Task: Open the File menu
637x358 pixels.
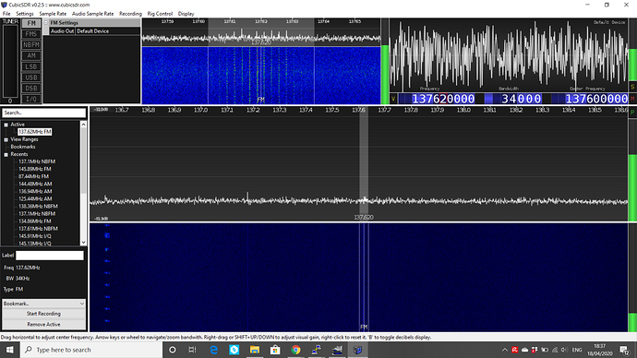Action: point(6,14)
